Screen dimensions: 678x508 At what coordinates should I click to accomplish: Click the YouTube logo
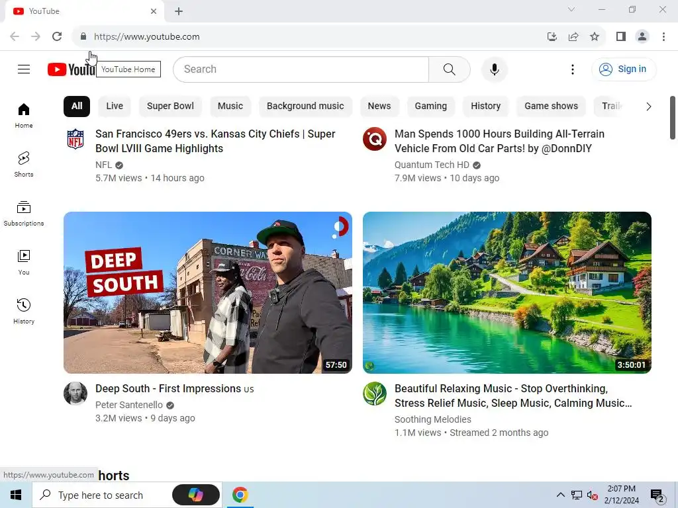point(72,69)
